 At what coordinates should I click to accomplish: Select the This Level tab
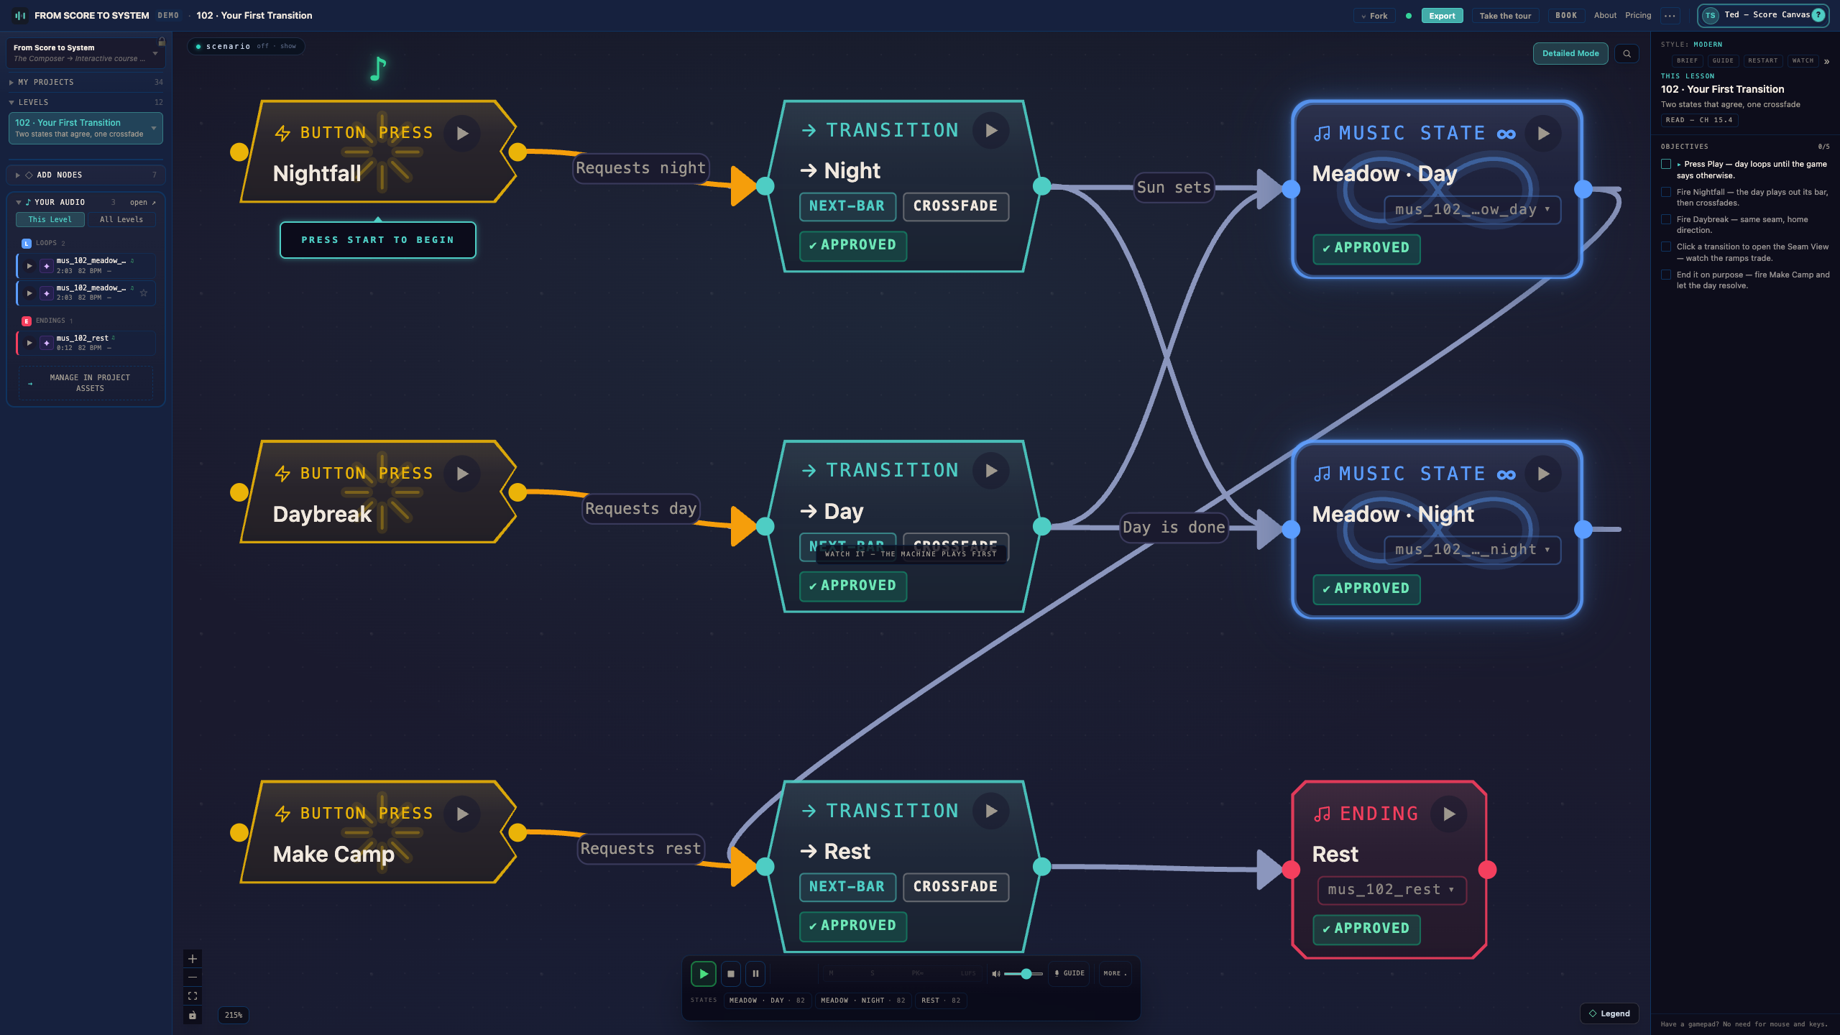[50, 220]
